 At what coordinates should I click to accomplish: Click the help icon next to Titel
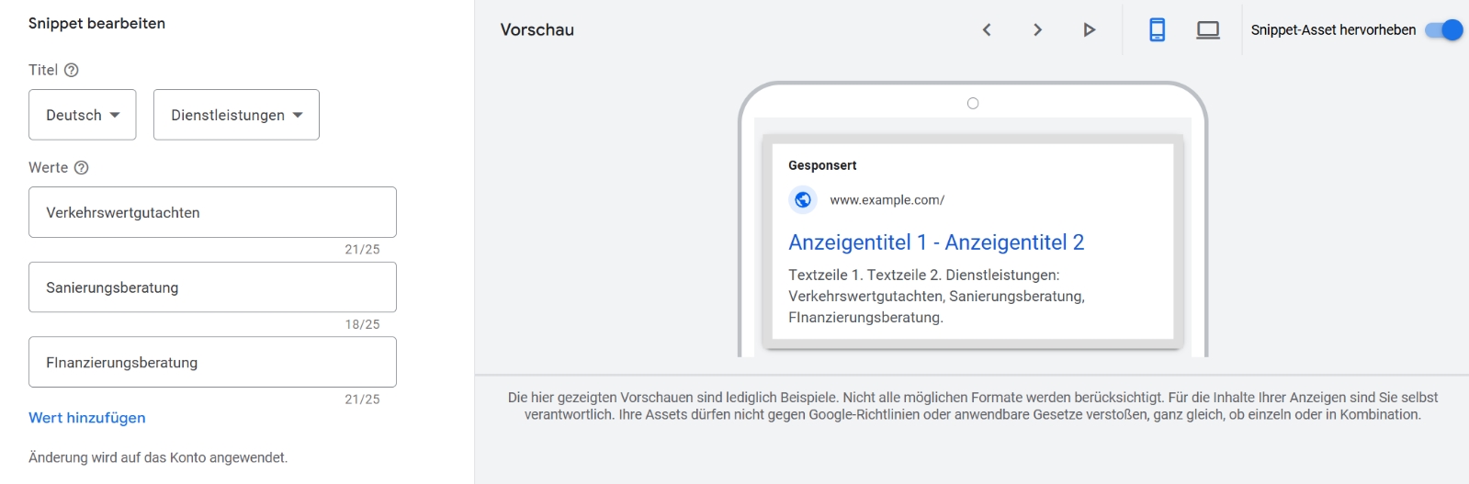pyautogui.click(x=72, y=70)
